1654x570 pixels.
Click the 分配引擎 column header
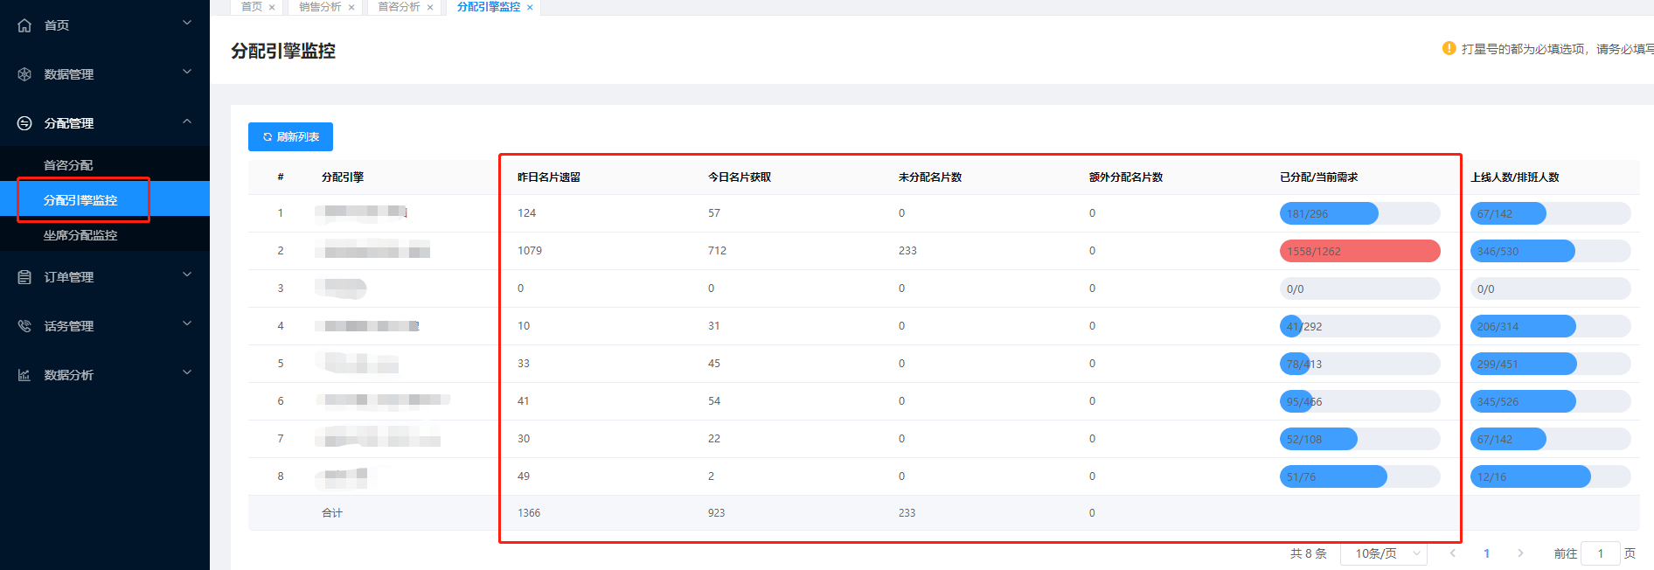[x=343, y=177]
